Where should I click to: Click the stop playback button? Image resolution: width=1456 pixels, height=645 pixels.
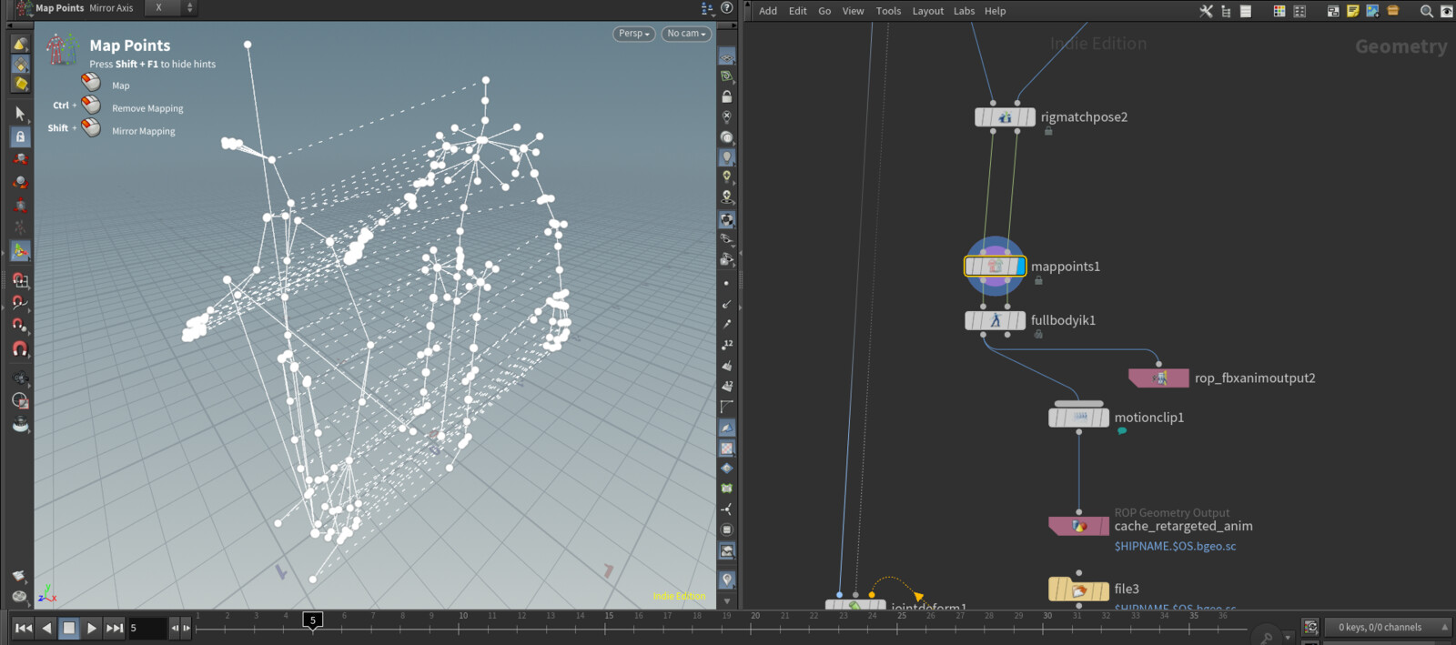69,628
